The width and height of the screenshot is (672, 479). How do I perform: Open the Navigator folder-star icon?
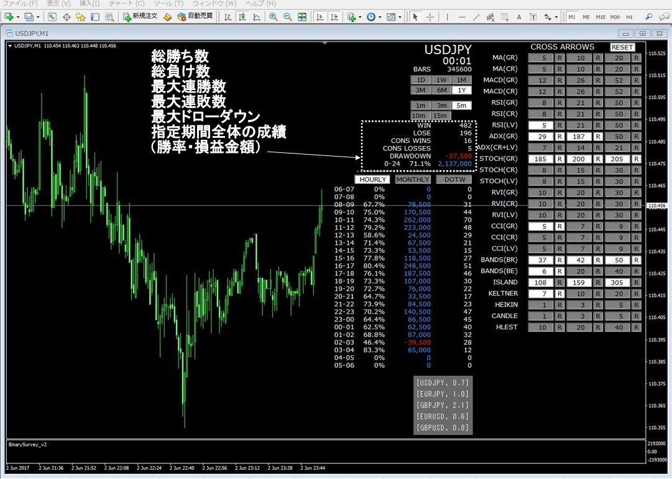click(x=81, y=17)
